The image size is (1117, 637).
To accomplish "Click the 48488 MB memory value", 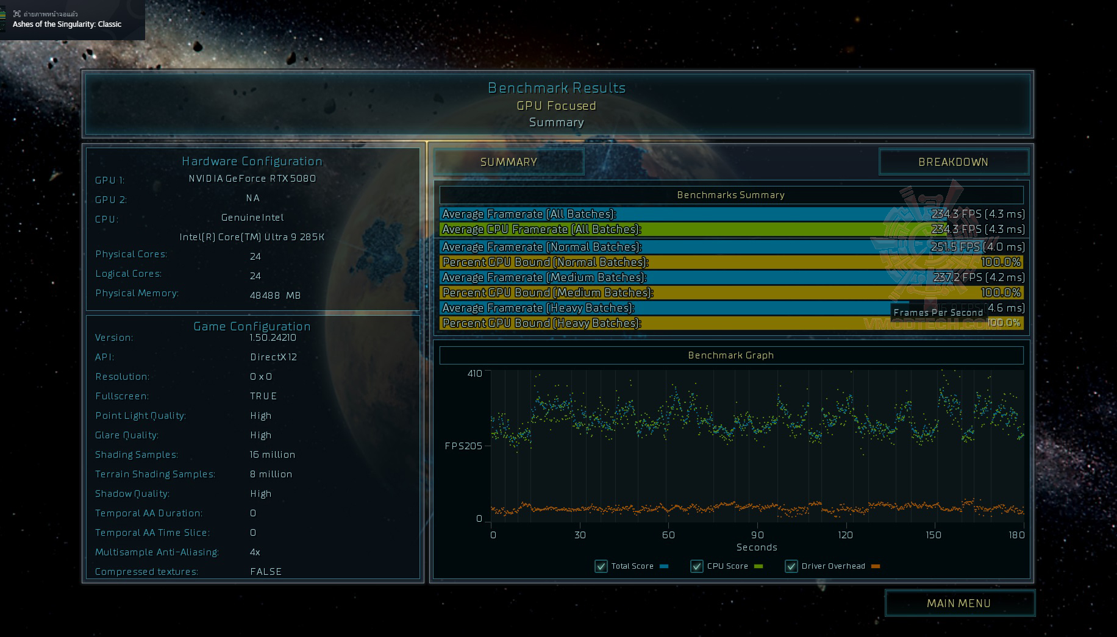I will coord(275,296).
